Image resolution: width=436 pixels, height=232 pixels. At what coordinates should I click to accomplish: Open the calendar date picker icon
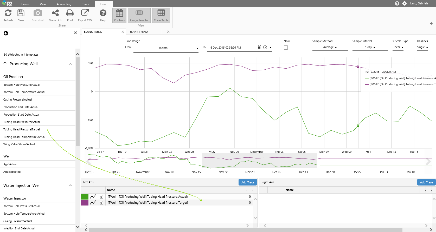[259, 47]
